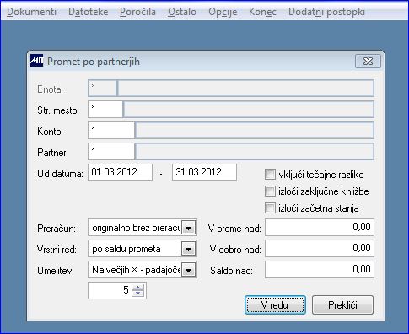The image size is (409, 334).
Task: Click the Konto description field
Action: click(x=255, y=131)
